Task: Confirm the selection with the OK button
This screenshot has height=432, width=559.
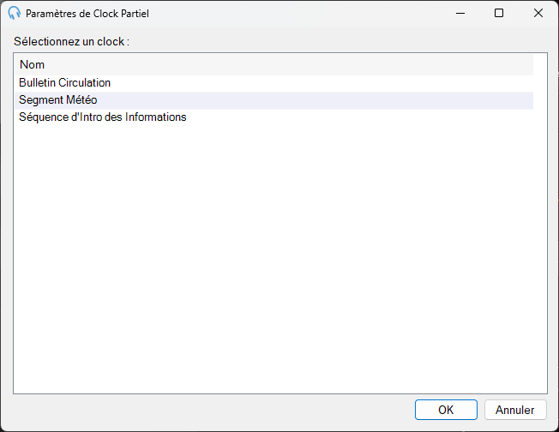Action: point(446,410)
